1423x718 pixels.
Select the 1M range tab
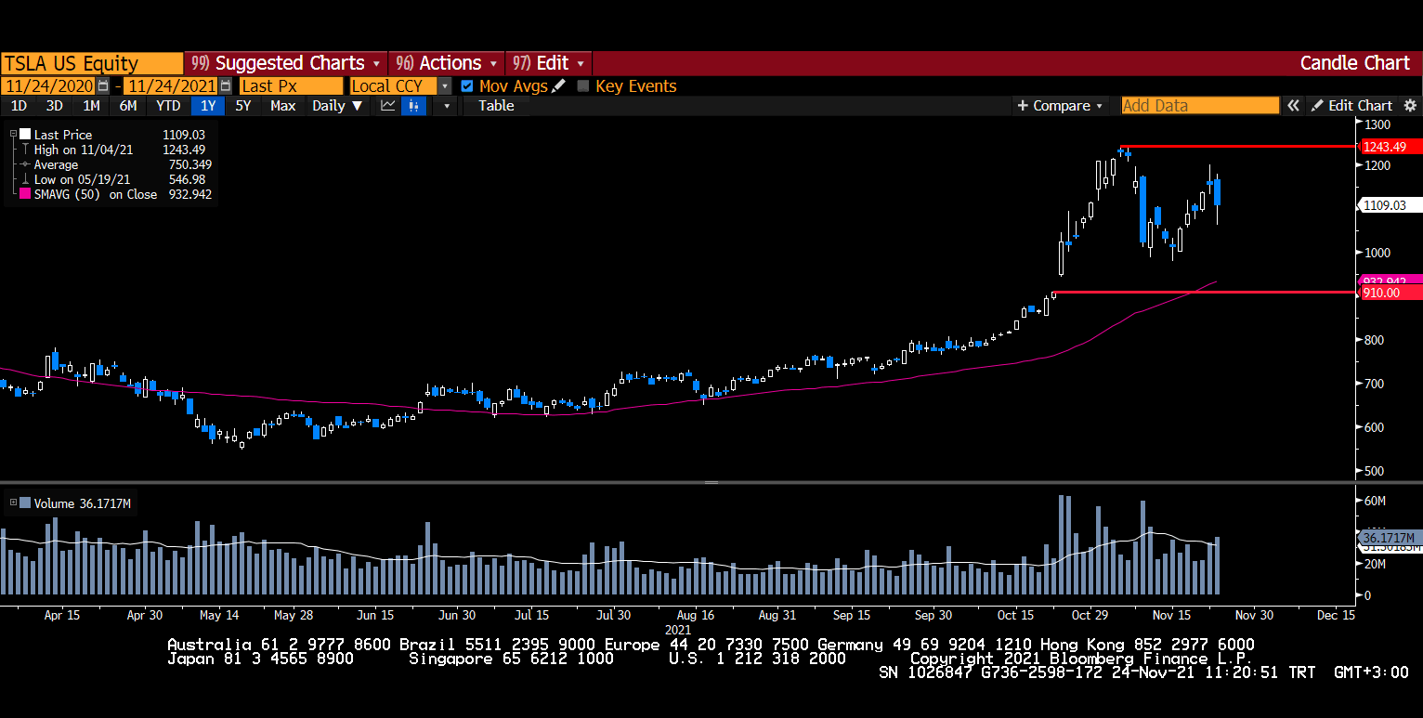pyautogui.click(x=91, y=106)
